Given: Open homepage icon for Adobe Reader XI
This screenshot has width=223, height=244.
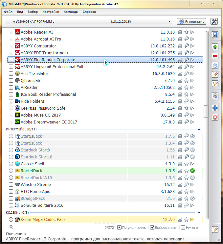Looking at the screenshot, I should (180, 32).
